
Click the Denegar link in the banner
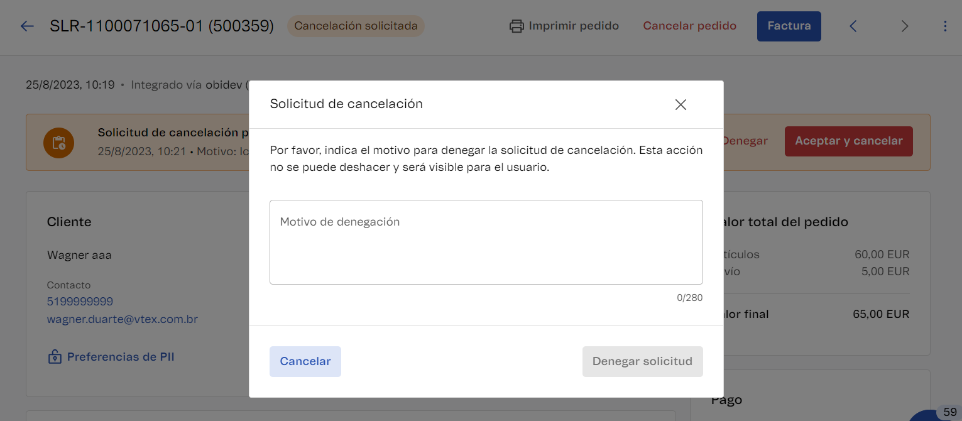(x=745, y=141)
